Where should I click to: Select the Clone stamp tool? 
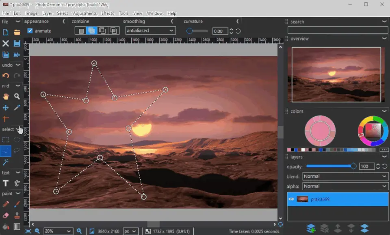(17, 215)
